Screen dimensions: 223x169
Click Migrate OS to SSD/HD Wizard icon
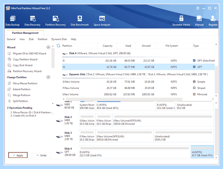click(x=9, y=53)
